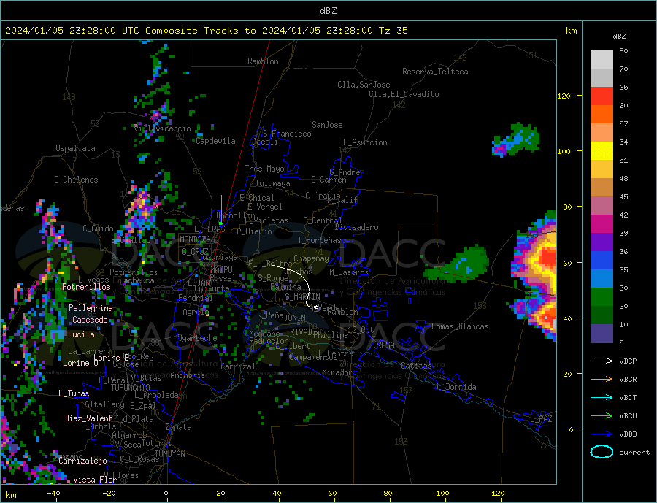Screen dimensions: 657x503
Task: Click the 'Capdevila' map label
Action: coord(215,141)
